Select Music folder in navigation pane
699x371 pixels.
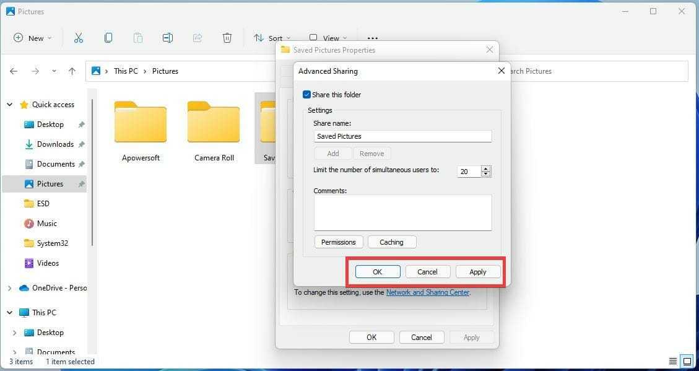(46, 224)
